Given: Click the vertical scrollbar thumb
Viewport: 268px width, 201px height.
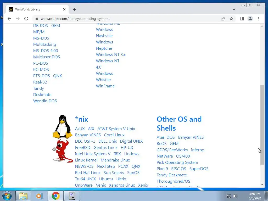Looking at the screenshot, I should [x=262, y=125].
